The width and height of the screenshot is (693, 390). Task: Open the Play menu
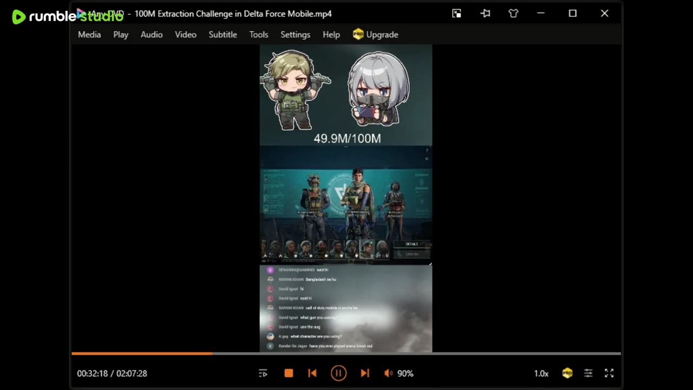(x=121, y=35)
